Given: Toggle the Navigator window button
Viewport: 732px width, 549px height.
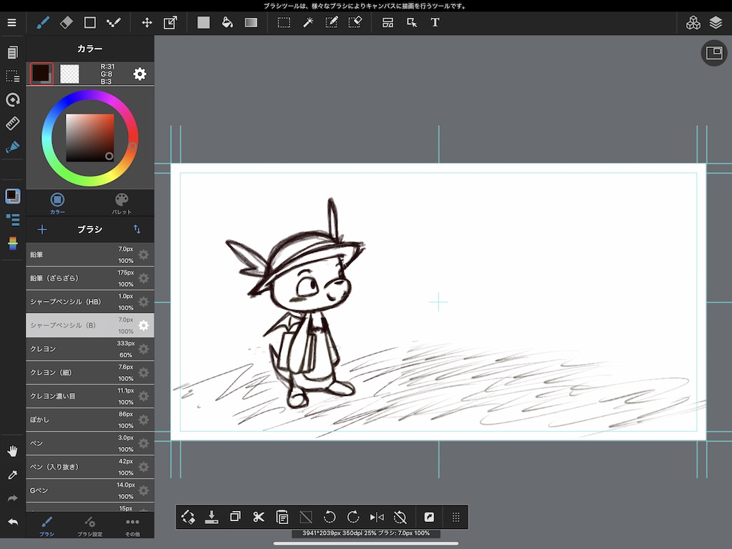Looking at the screenshot, I should (x=713, y=53).
